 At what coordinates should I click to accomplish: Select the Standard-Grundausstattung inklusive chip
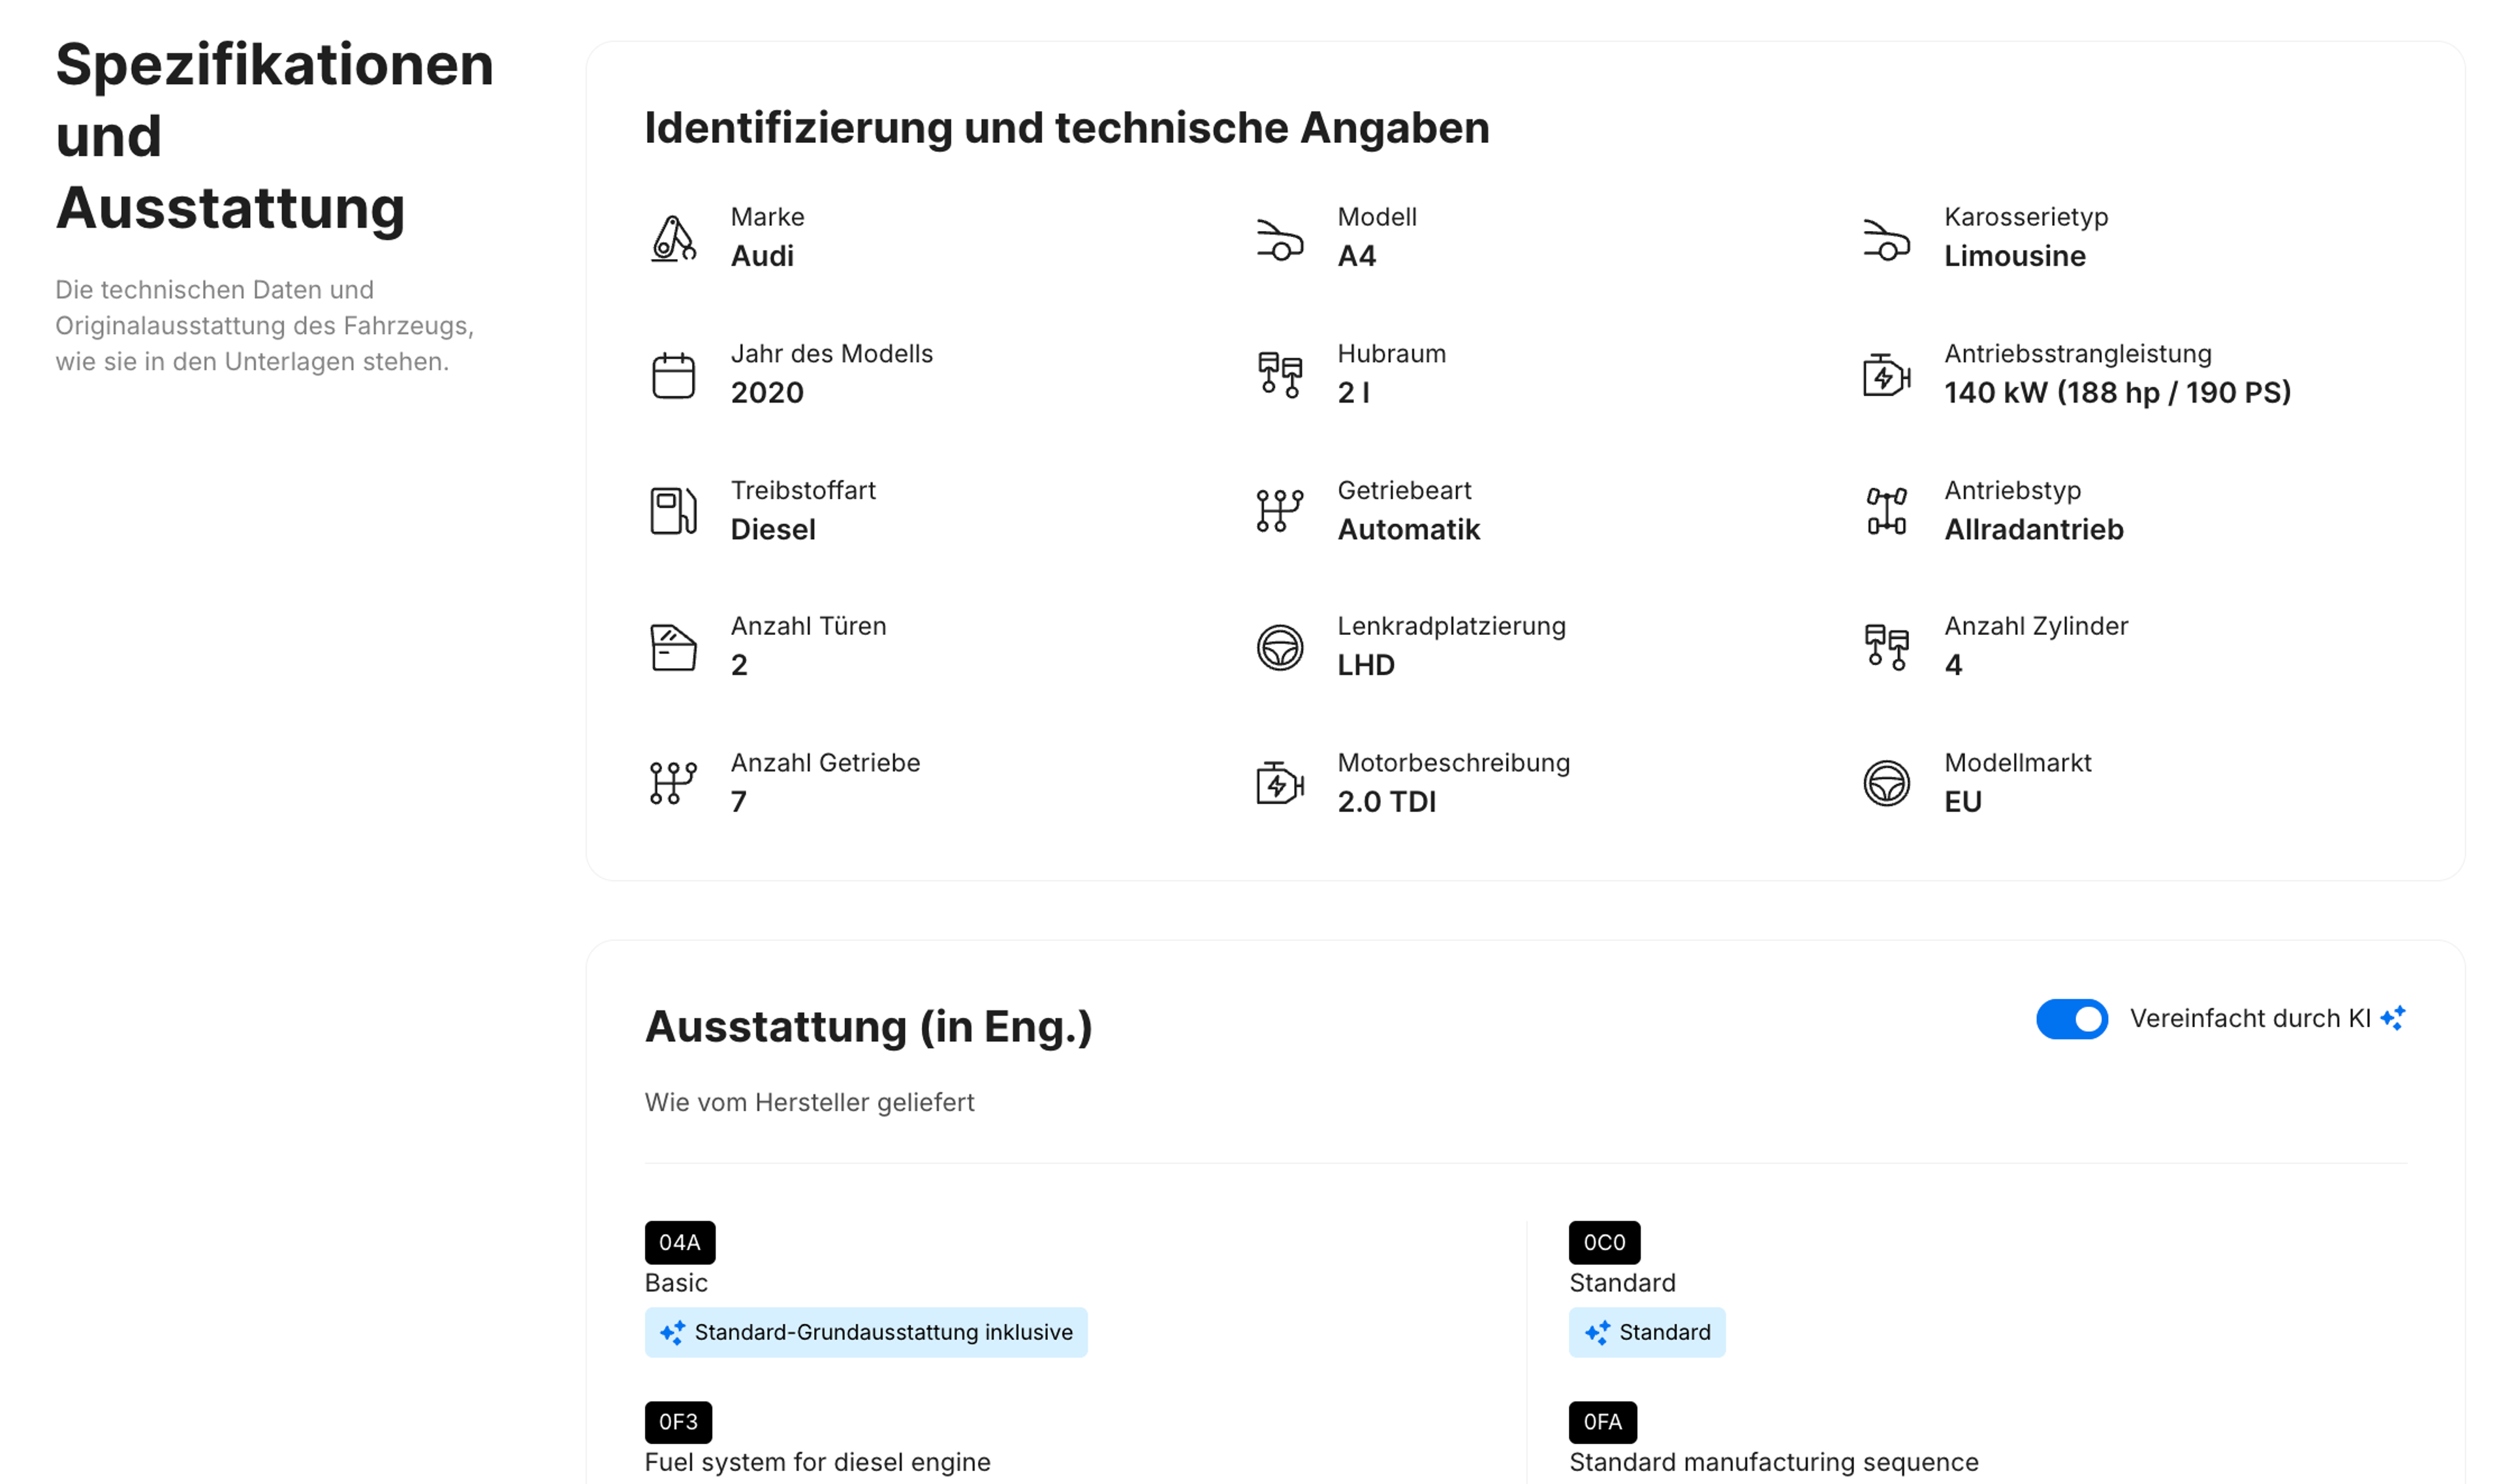[865, 1332]
